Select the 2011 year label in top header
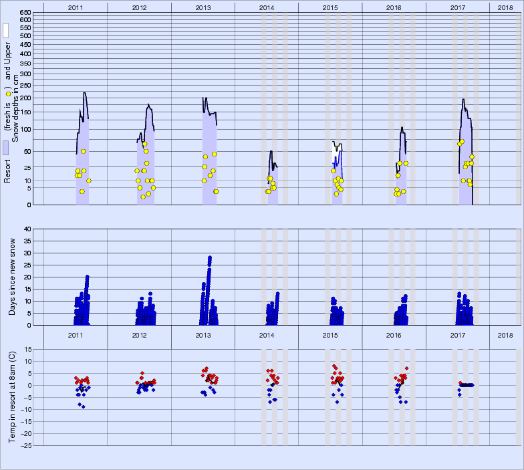The width and height of the screenshot is (524, 470). click(76, 7)
